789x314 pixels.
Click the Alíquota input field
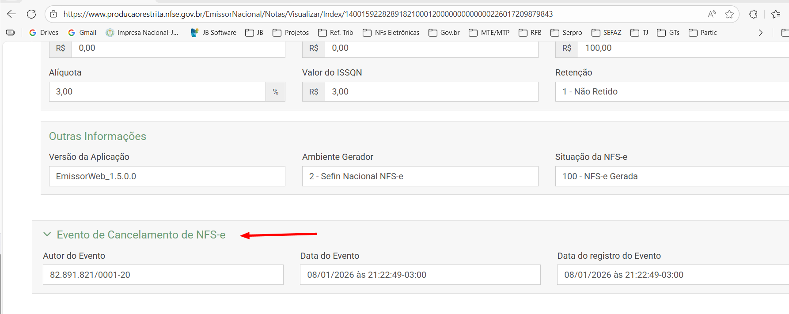[157, 91]
